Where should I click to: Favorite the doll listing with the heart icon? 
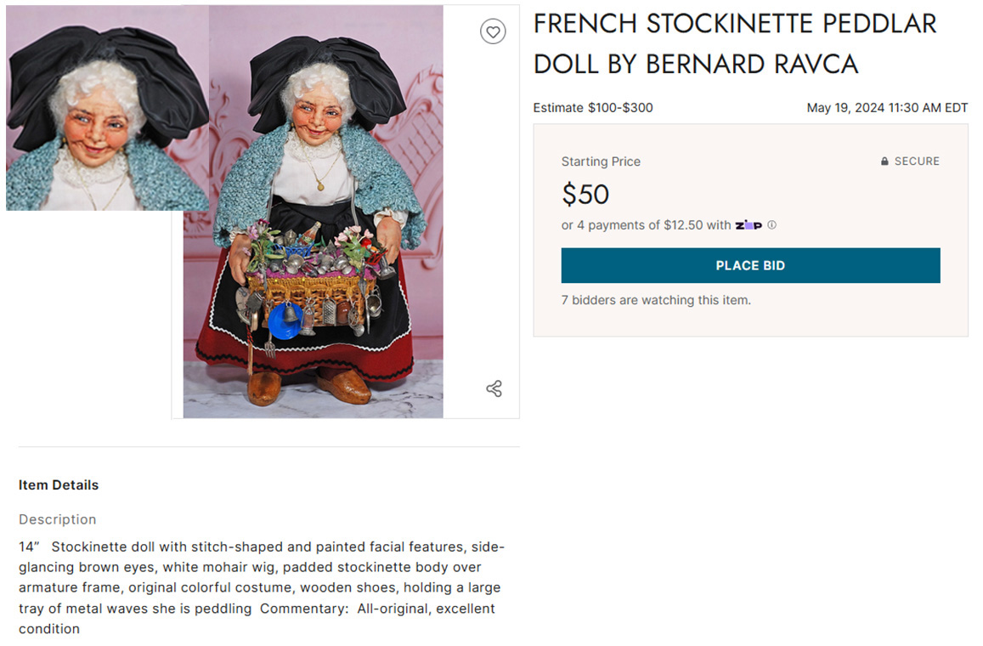pyautogui.click(x=493, y=31)
